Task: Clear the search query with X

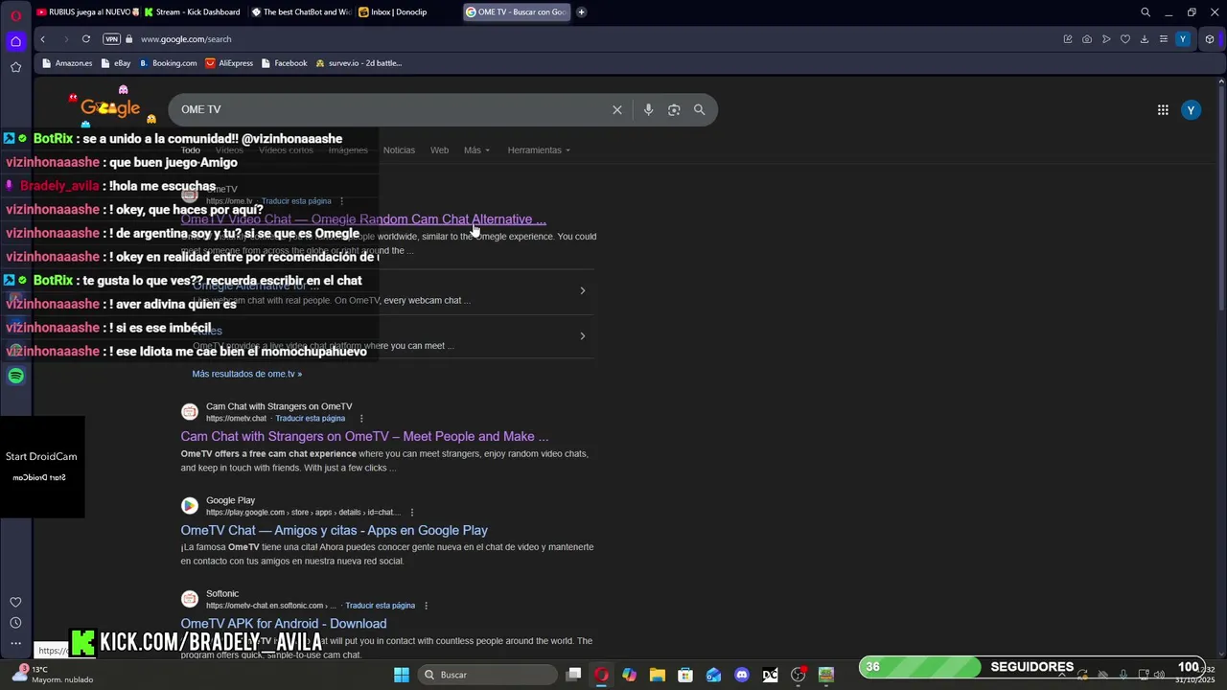Action: coord(617,109)
